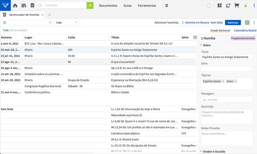Screen dimensions: 257x154
Task: Collapse the Orador e Ocasião section
Action: click(x=201, y=152)
